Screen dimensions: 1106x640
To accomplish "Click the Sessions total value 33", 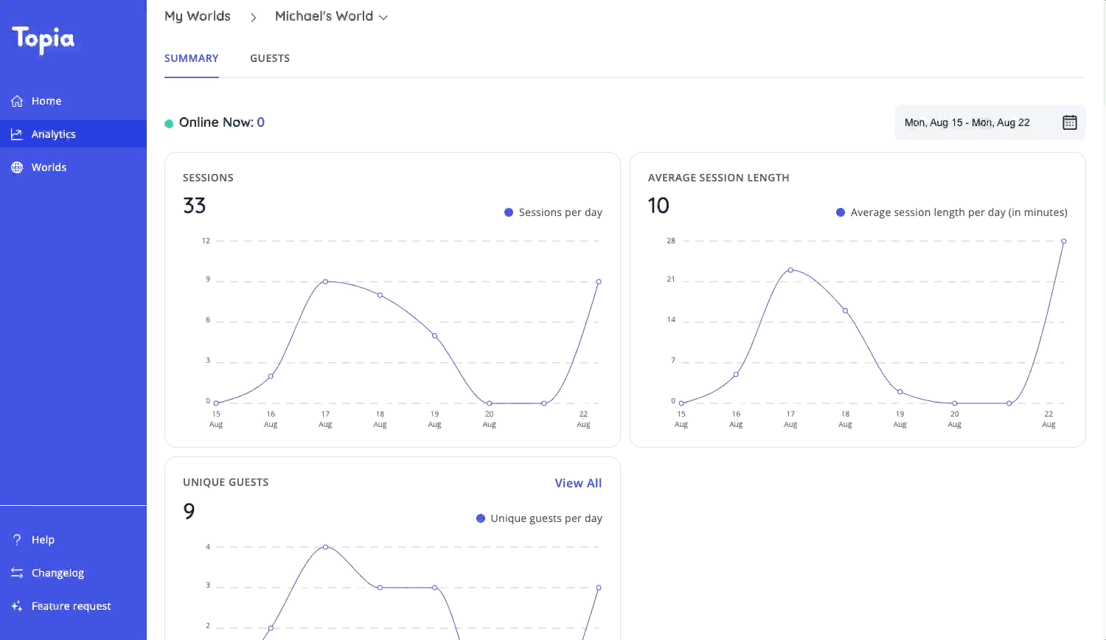I will (195, 206).
